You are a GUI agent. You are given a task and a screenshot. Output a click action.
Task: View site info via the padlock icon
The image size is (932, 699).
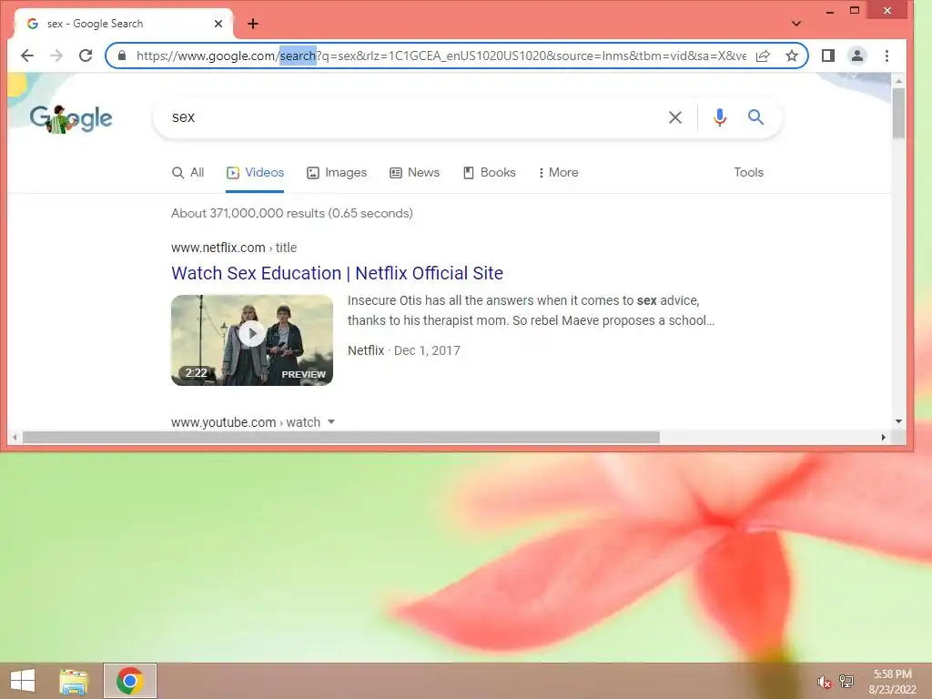tap(122, 56)
